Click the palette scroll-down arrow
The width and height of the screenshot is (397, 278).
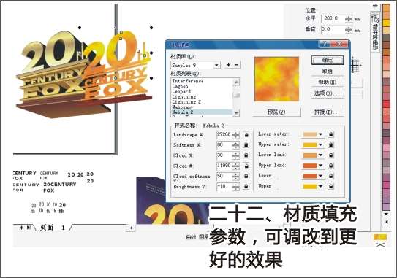[386, 214]
